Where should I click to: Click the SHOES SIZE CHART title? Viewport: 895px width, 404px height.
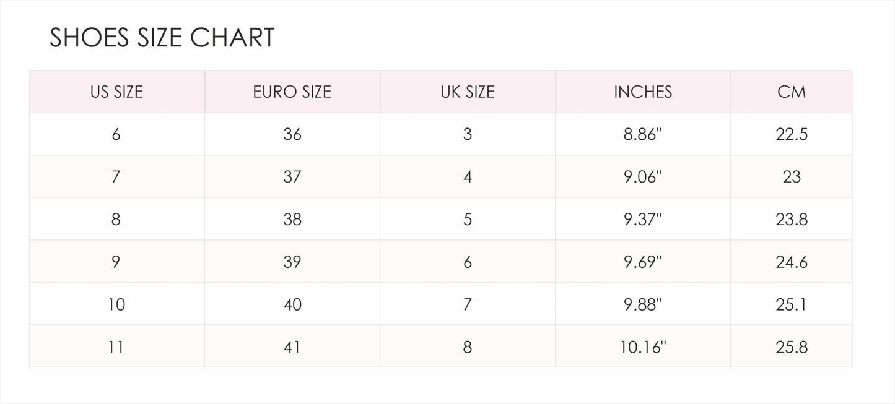pyautogui.click(x=162, y=38)
